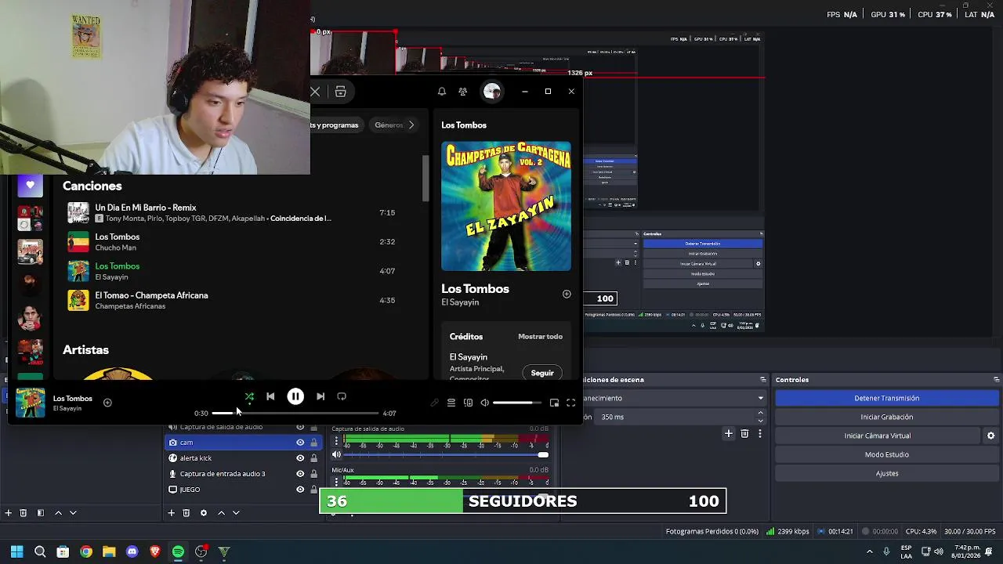The image size is (1003, 564).
Task: Add Los Tombos from now-playing panel plus icon
Action: 567,295
